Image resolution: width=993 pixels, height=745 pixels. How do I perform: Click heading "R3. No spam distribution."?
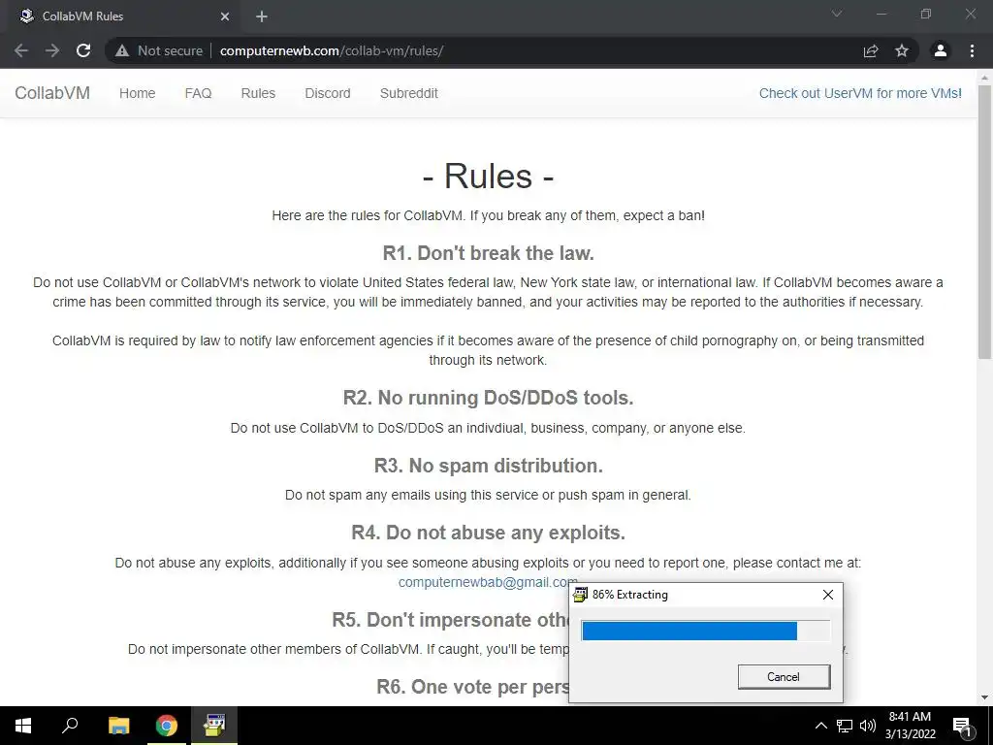pos(489,466)
